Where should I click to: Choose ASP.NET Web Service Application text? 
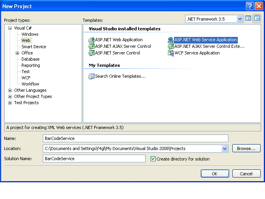tap(206, 40)
